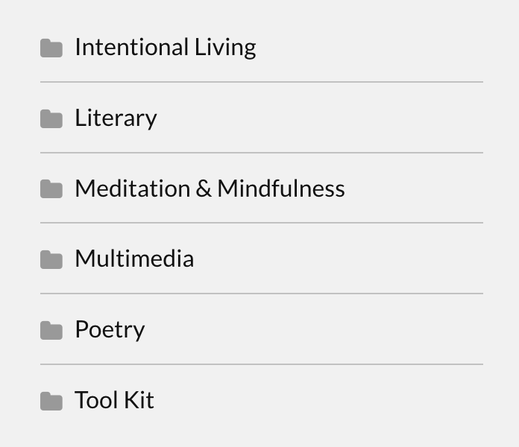The width and height of the screenshot is (519, 447).
Task: Open the Multimedia category link
Action: [134, 259]
